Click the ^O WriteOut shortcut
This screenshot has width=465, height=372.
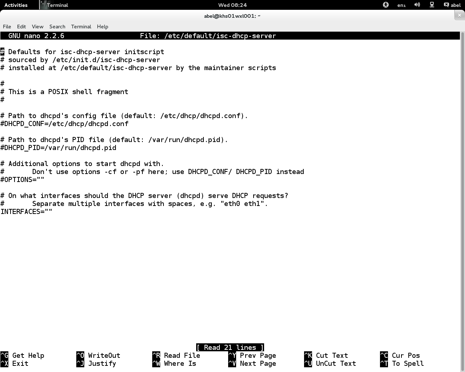[98, 356]
